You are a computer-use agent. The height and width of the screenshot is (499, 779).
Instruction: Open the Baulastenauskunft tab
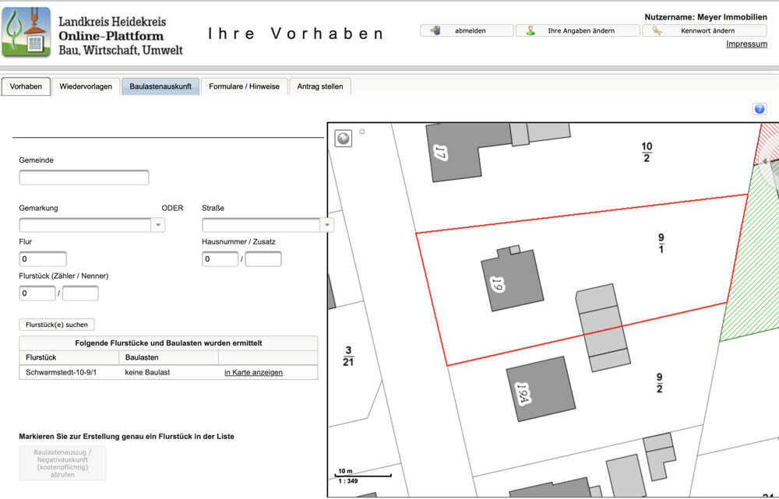click(x=160, y=86)
